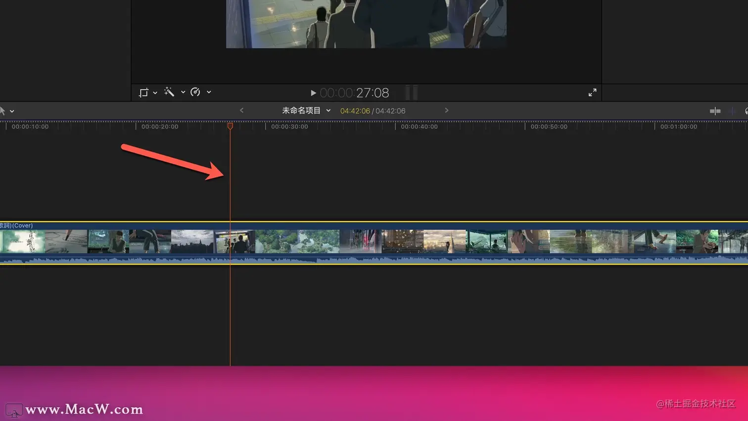Click the viewer video preview image

tap(366, 24)
